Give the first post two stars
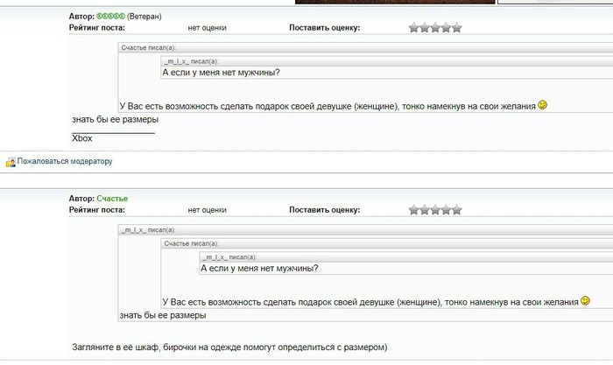 [425, 28]
